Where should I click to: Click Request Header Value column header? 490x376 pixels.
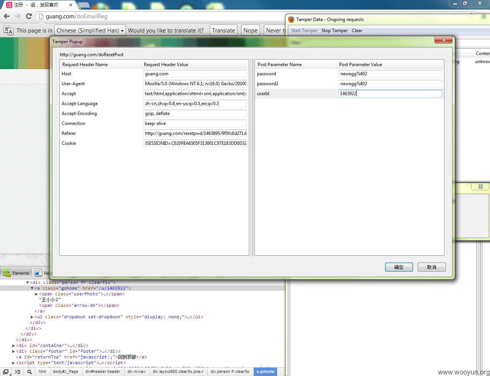tap(195, 64)
